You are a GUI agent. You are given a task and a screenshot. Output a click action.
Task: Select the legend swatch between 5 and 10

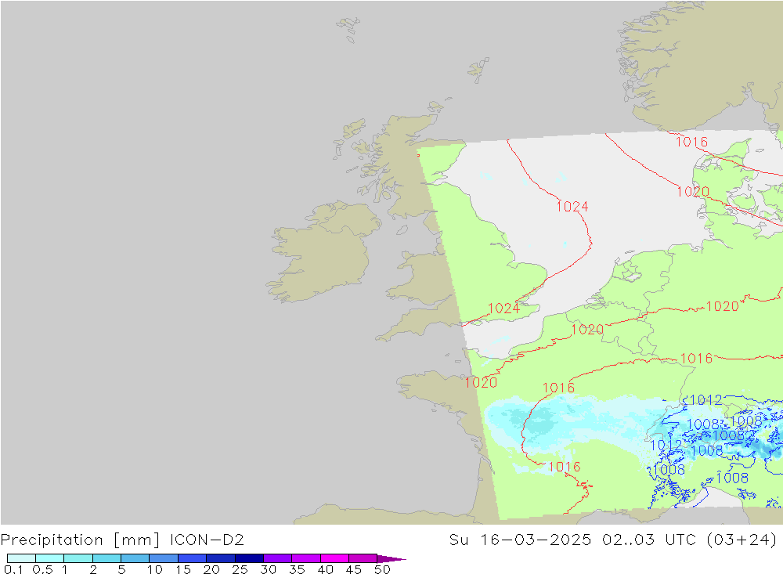pos(135,558)
